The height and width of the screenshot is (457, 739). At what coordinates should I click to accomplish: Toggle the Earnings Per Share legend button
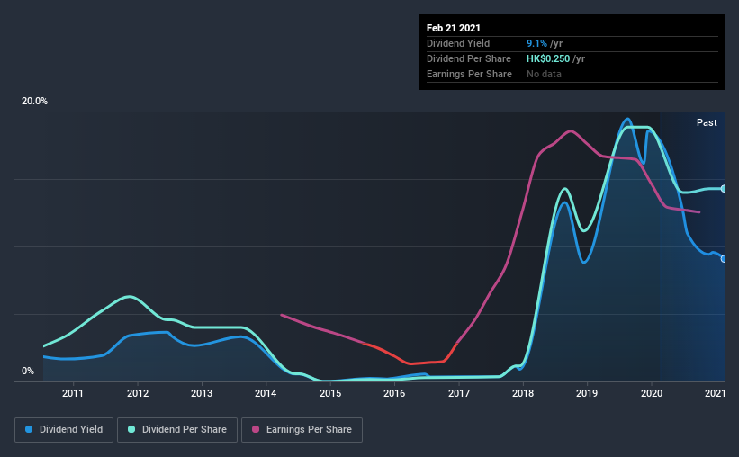coord(302,430)
